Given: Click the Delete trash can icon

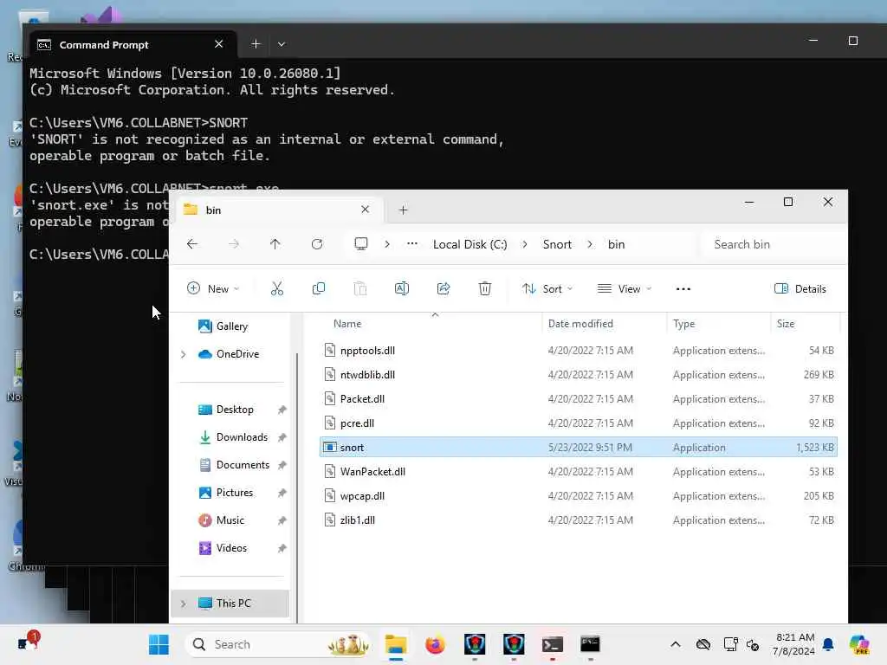Looking at the screenshot, I should click(x=485, y=289).
